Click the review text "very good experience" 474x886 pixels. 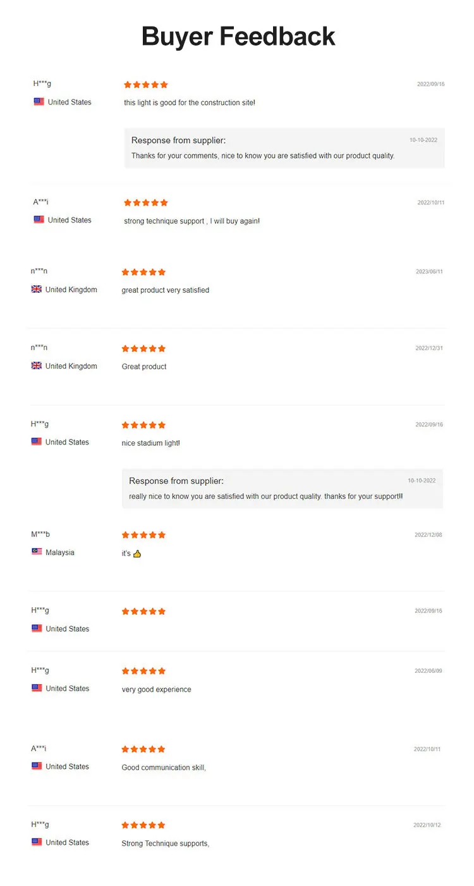click(156, 689)
